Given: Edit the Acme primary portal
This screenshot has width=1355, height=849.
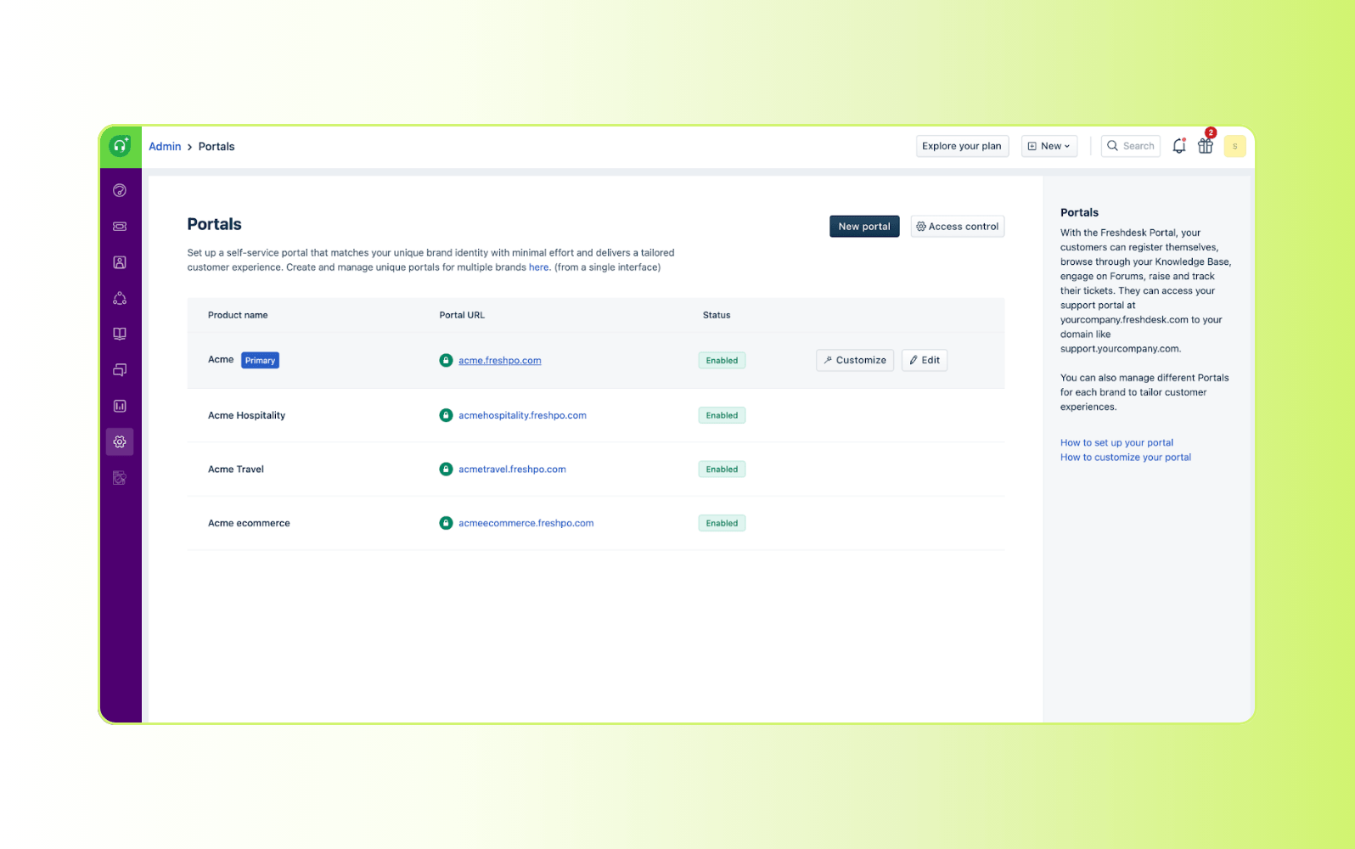Looking at the screenshot, I should click(925, 360).
